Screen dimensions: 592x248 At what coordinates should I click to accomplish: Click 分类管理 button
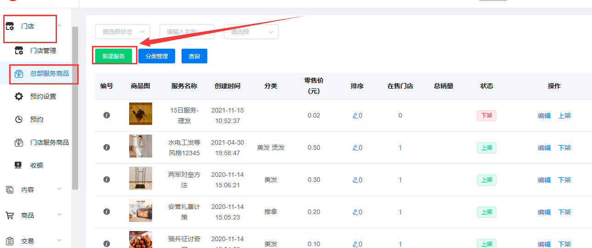(x=157, y=56)
